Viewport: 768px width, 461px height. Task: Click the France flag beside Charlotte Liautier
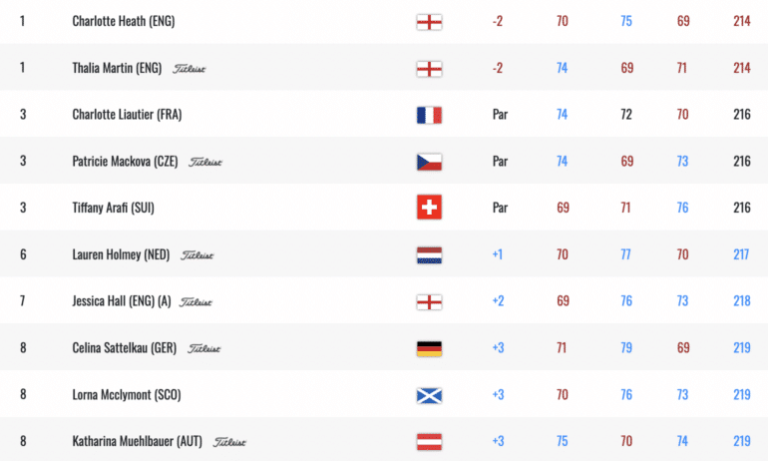coord(429,115)
